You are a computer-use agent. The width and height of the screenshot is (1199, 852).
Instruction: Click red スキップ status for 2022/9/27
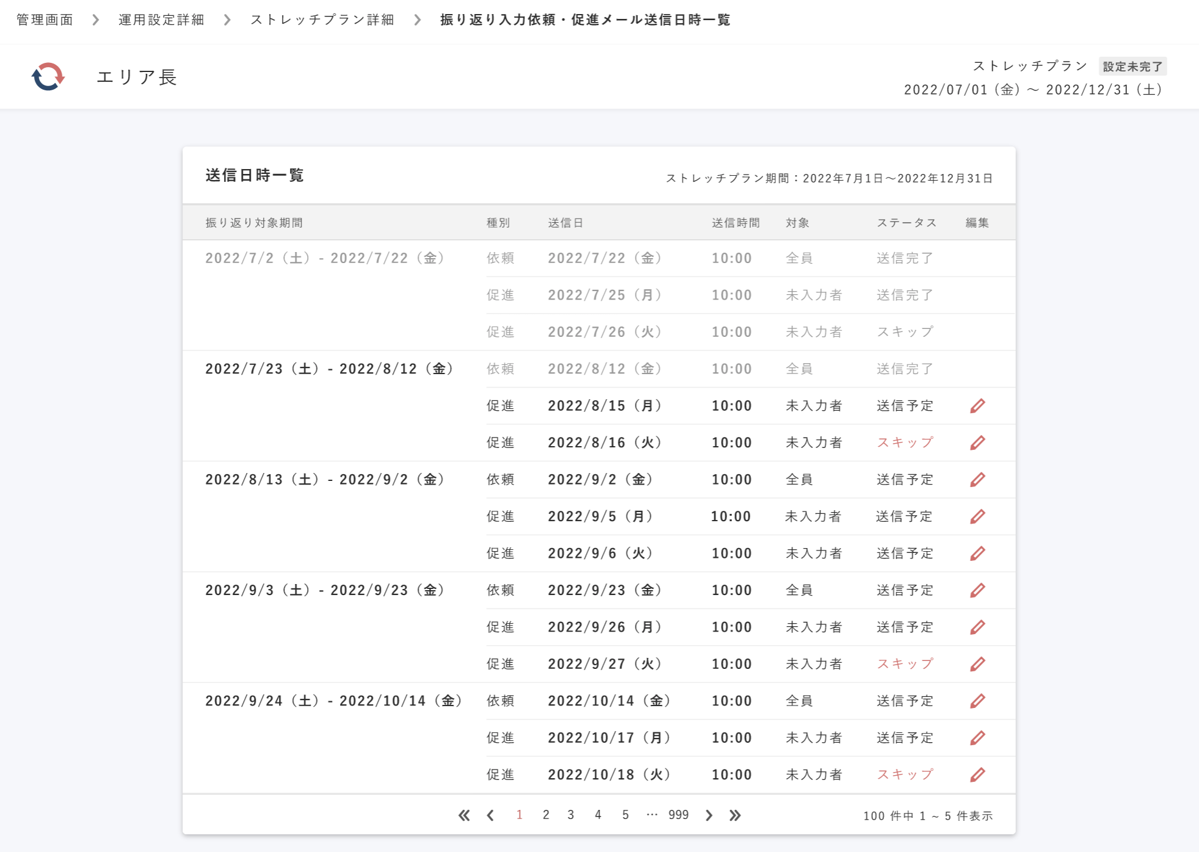[905, 664]
